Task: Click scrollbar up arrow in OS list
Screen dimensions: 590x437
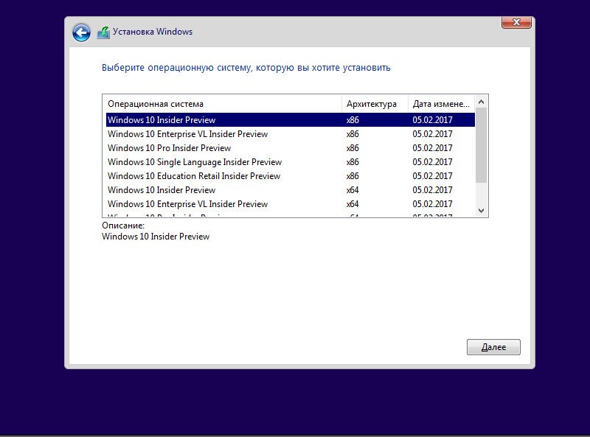Action: click(481, 102)
